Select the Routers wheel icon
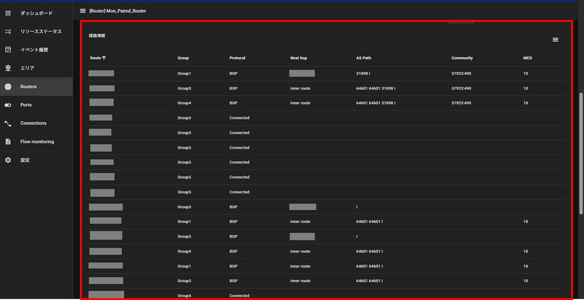 (x=8, y=86)
